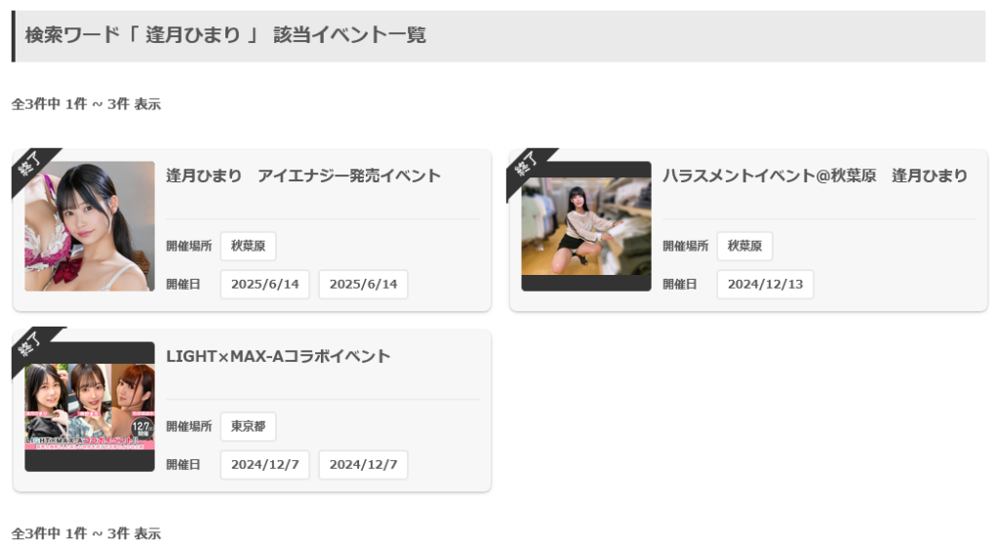Image resolution: width=999 pixels, height=548 pixels.
Task: Click the 全3件中 result count below the cards
Action: [x=86, y=533]
